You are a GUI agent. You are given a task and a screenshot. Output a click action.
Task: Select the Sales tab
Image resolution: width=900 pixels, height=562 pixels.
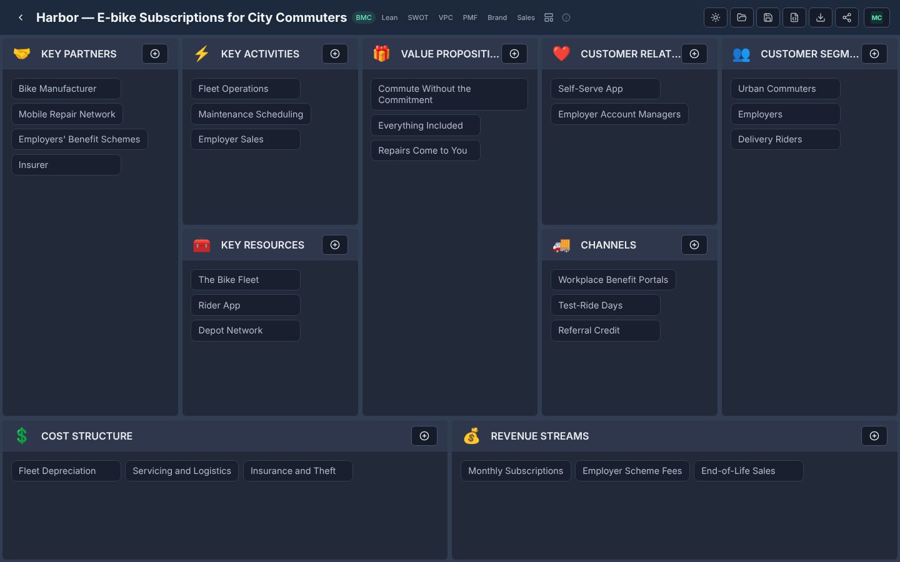(x=526, y=17)
